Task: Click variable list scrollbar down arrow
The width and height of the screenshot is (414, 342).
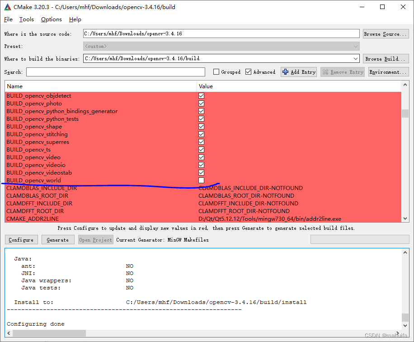Action: tap(405, 218)
